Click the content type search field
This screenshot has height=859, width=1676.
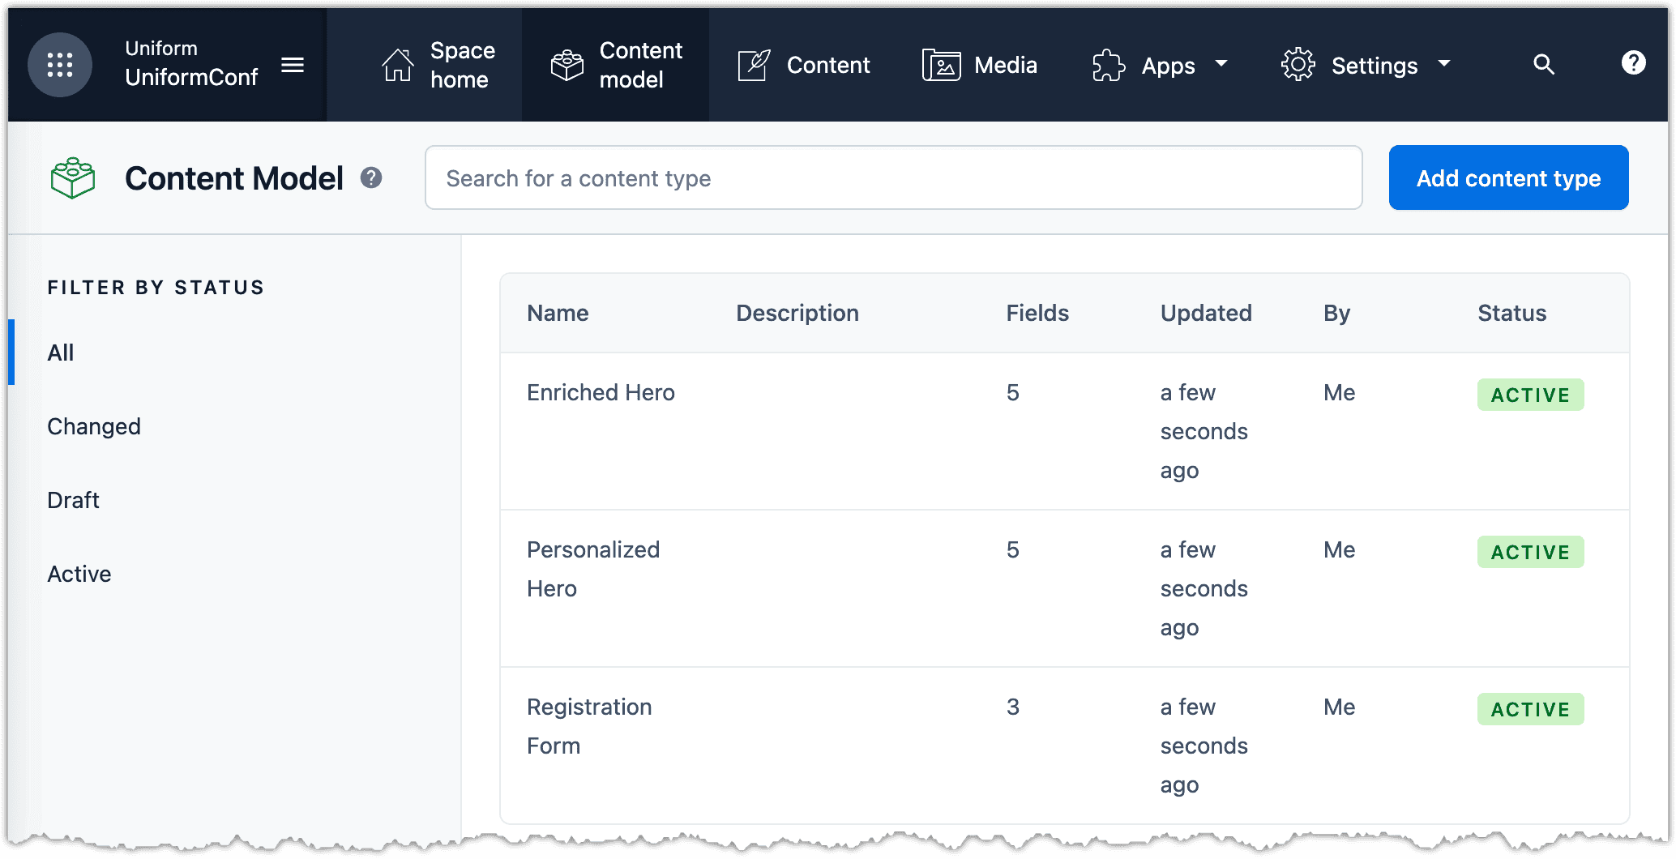click(x=891, y=177)
